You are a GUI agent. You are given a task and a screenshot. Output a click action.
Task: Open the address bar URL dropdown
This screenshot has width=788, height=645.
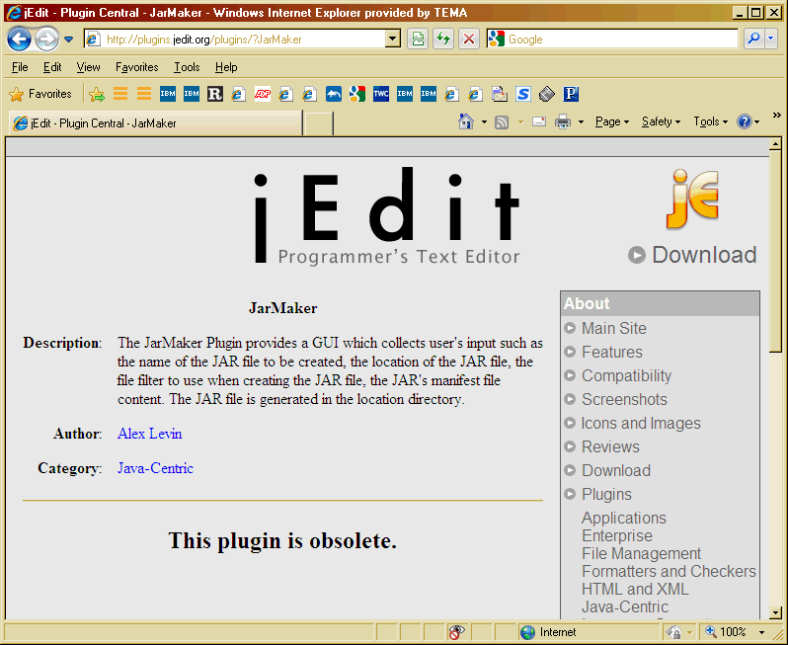[x=392, y=40]
